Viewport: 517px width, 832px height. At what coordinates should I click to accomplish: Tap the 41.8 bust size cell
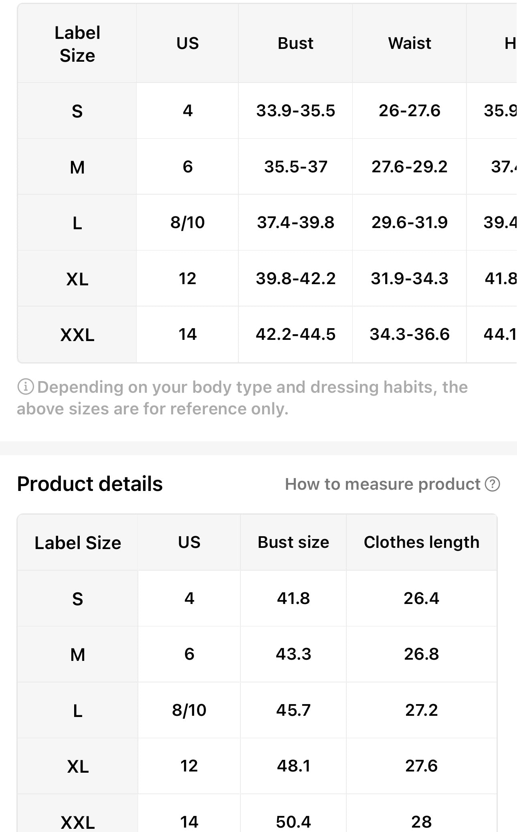pos(293,598)
